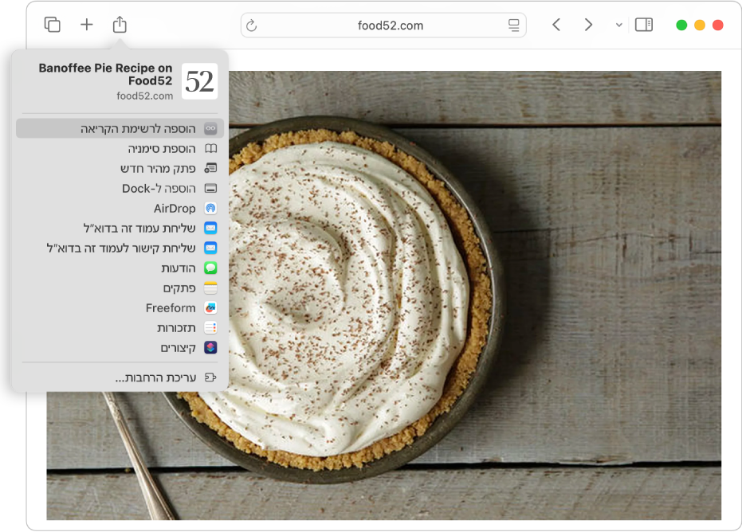This screenshot has width=742, height=532.
Task: Go back with left chevron
Action: 556,25
